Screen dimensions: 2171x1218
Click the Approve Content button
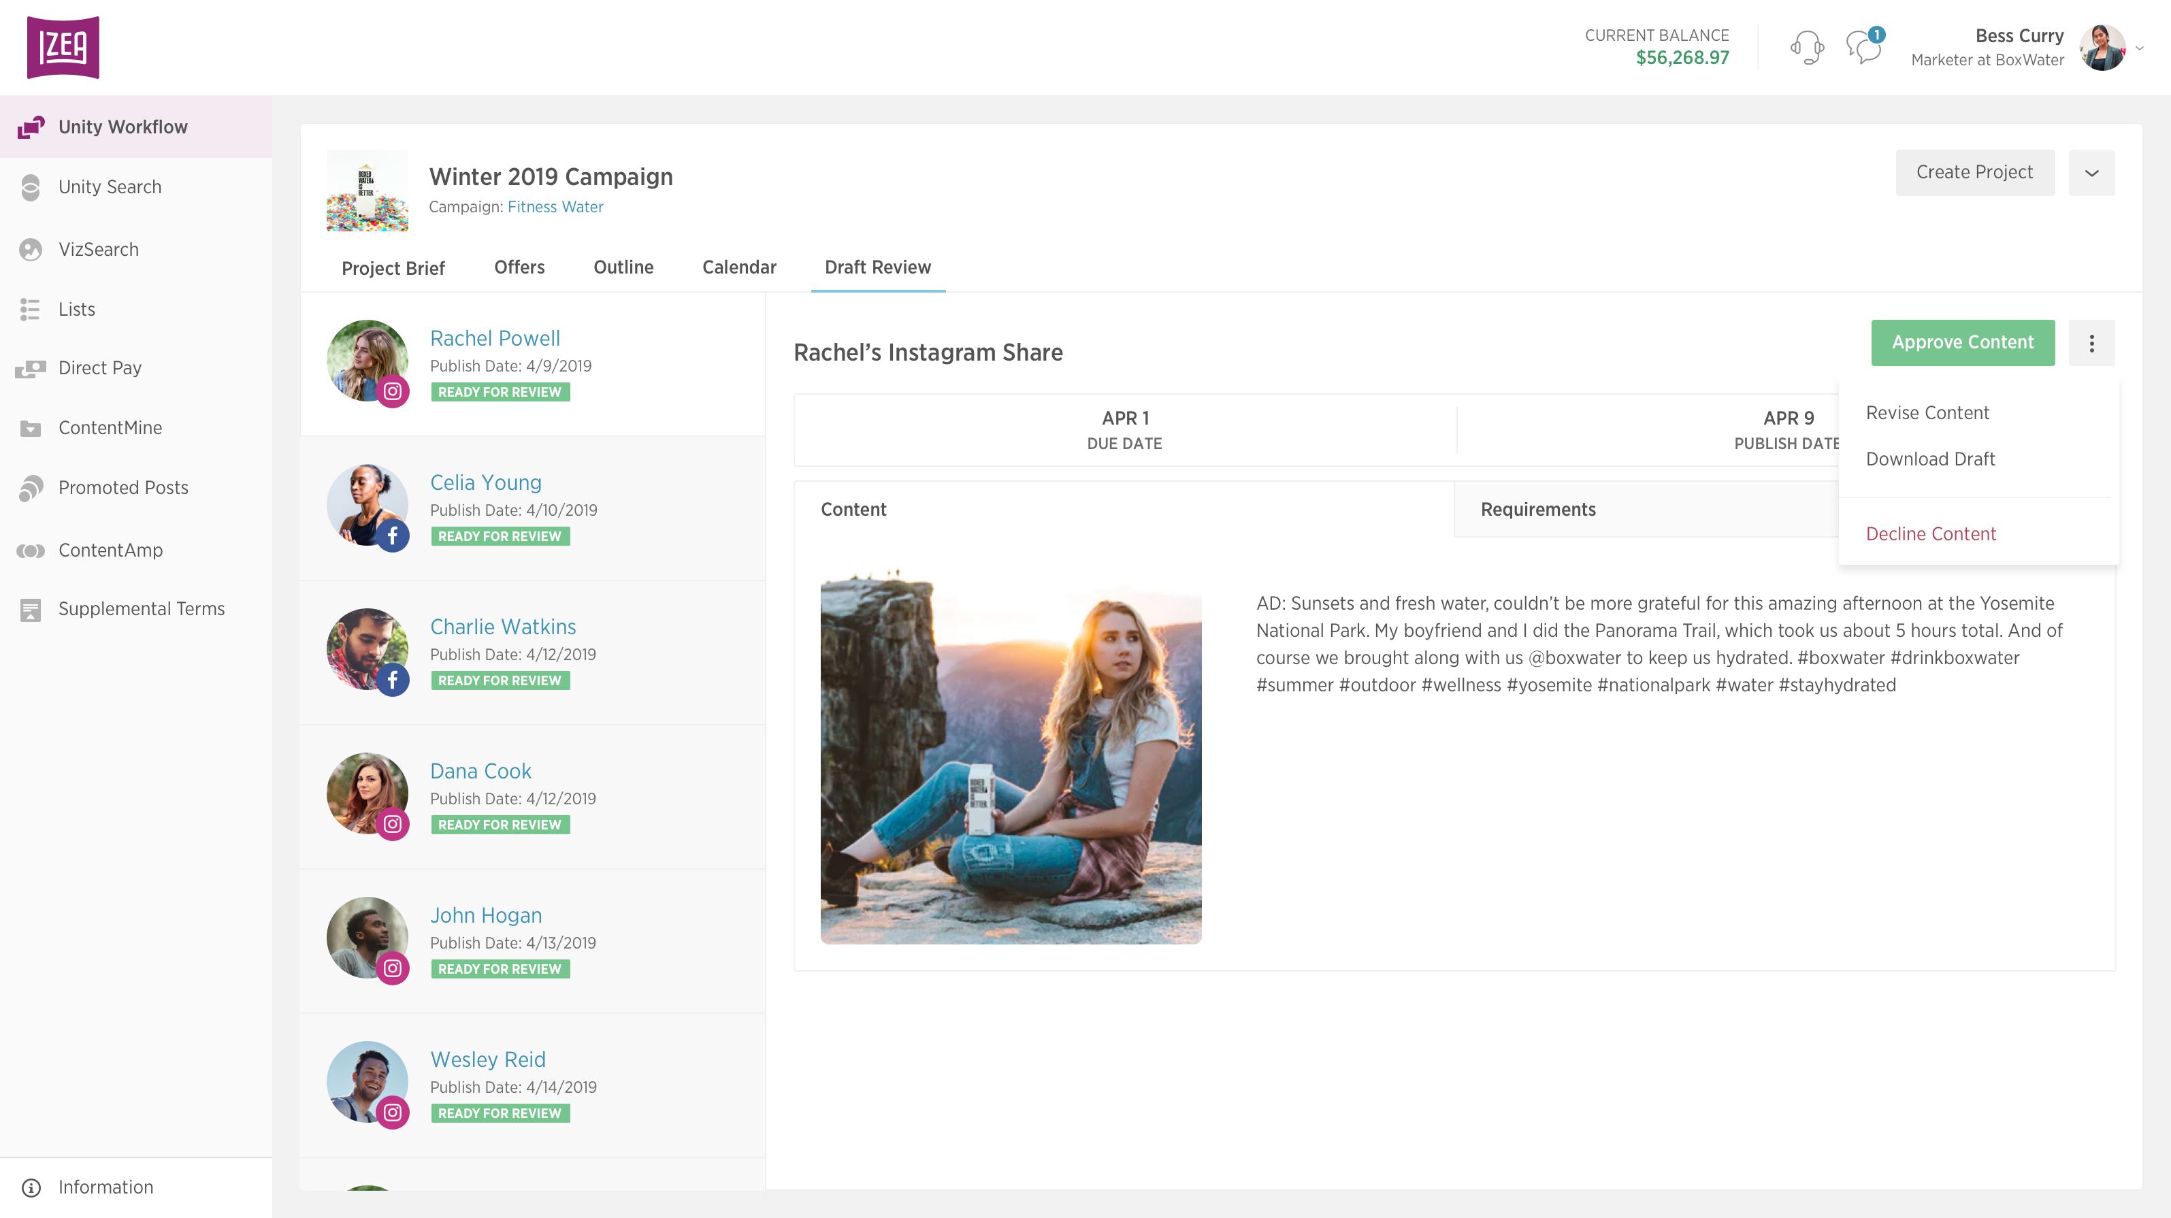coord(1962,342)
